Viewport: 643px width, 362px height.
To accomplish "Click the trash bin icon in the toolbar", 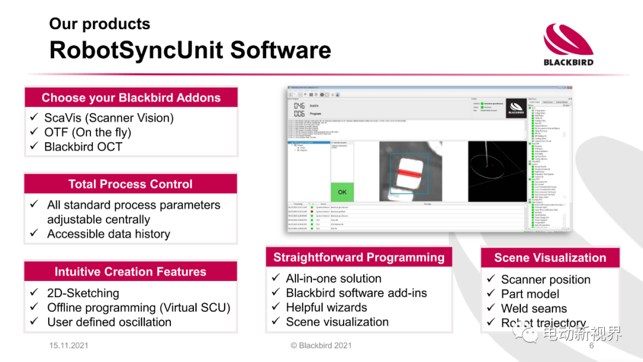I will tap(316, 95).
